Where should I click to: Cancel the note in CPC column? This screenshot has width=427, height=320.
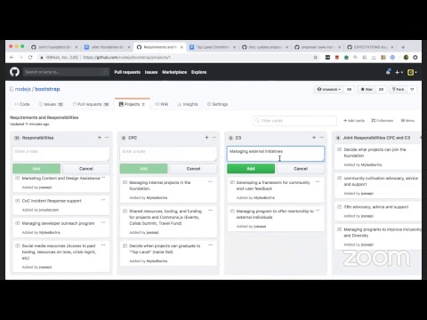(193, 169)
